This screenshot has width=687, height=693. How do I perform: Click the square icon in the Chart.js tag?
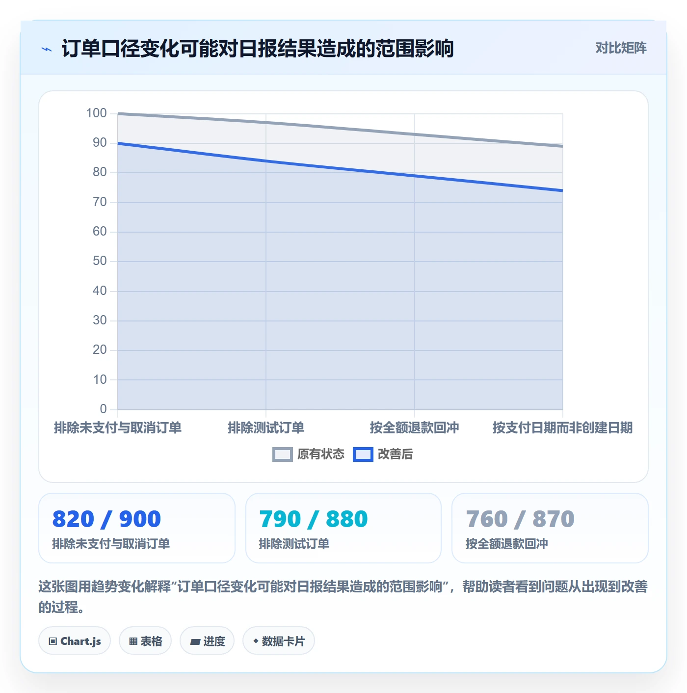click(53, 641)
